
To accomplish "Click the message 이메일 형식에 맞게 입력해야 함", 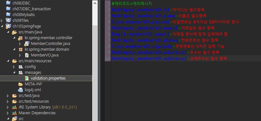I will [x=200, y=34].
